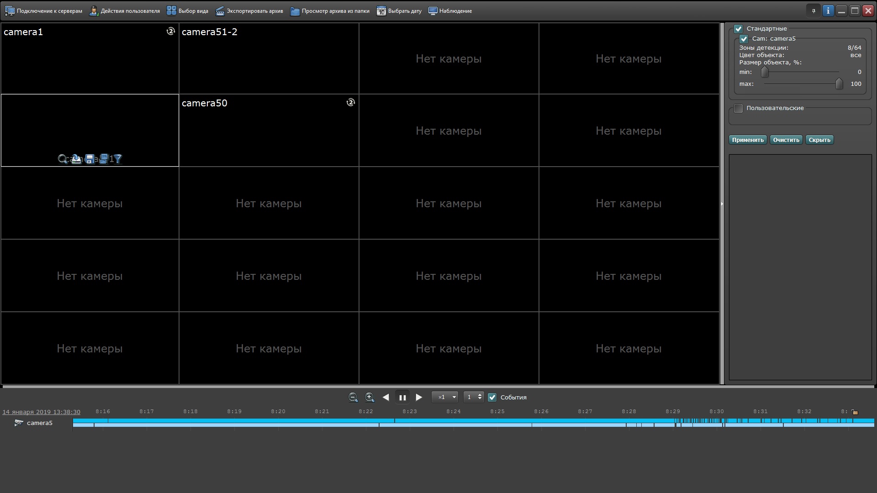Screen dimensions: 877x493
Task: Click the Очистить button
Action: coord(786,140)
